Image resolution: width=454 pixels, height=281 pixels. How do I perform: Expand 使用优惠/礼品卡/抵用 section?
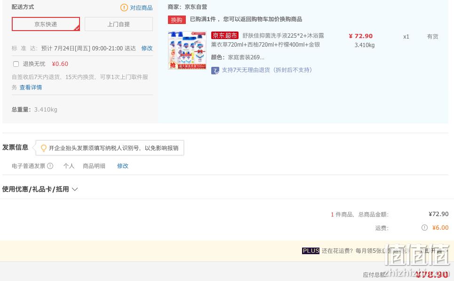tap(40, 189)
